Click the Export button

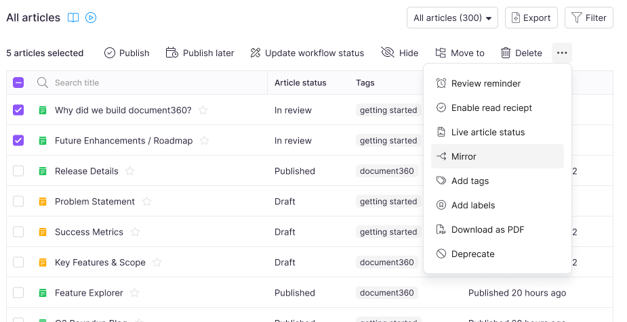(531, 18)
